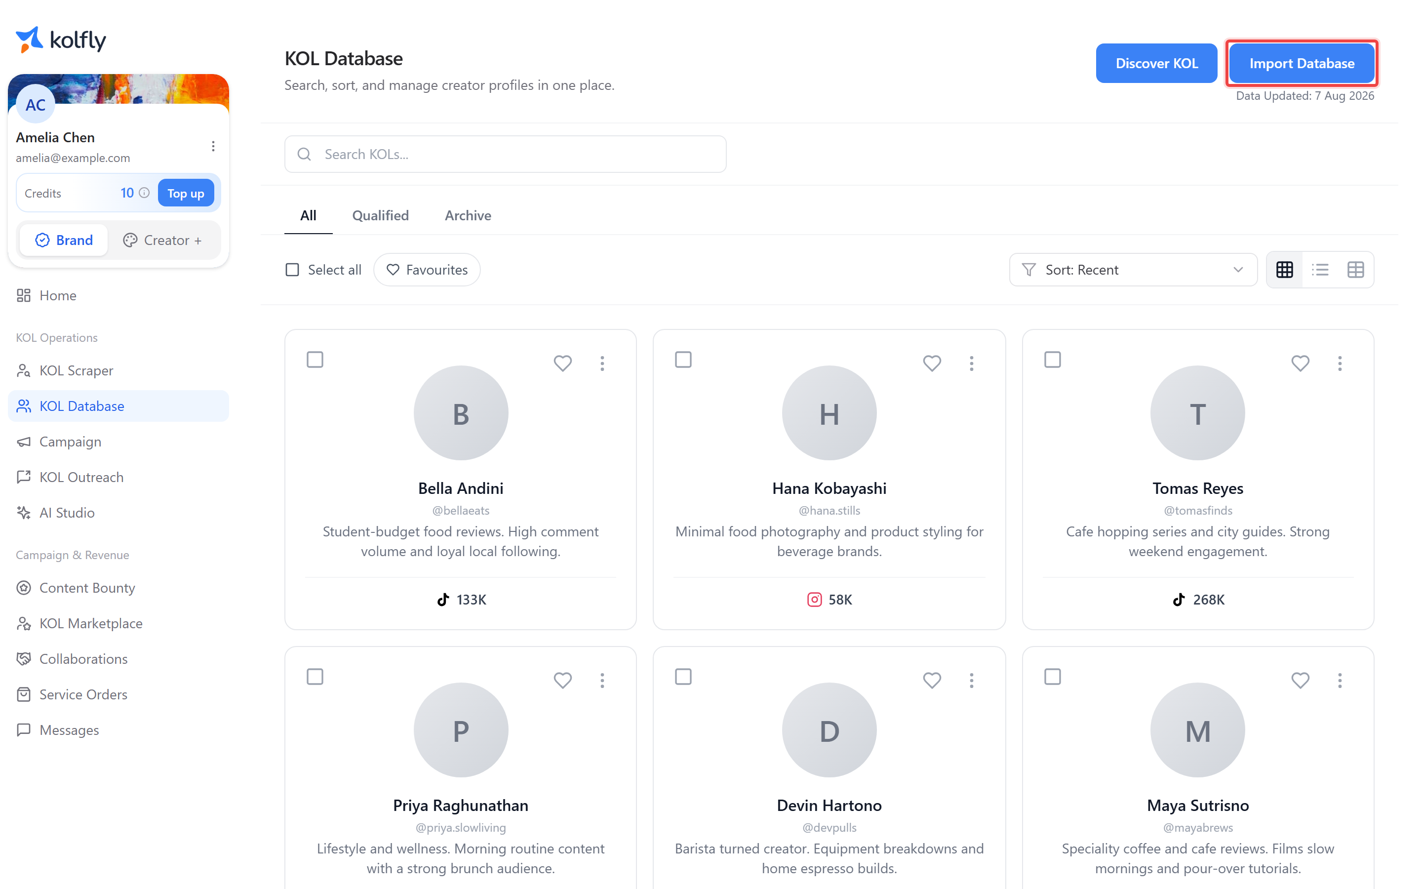Screen dimensions: 1422x889
Task: Select Maya Sutrisno's card checkbox
Action: coord(1052,676)
